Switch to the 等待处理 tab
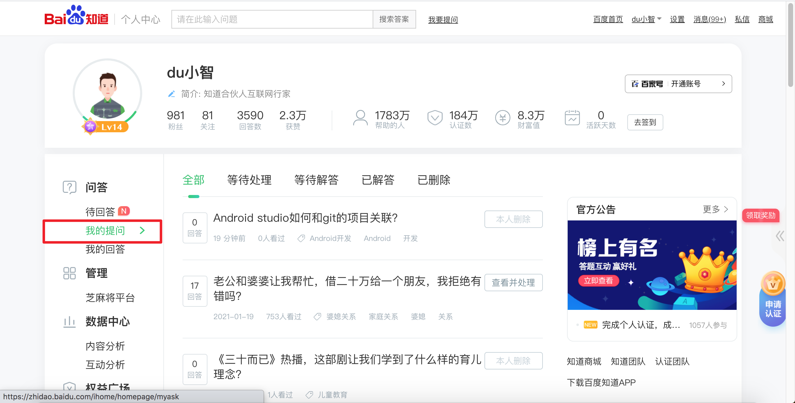 point(249,180)
